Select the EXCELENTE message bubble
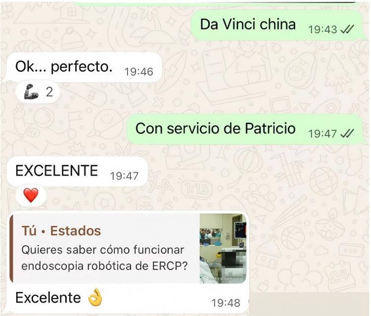 click(x=77, y=171)
